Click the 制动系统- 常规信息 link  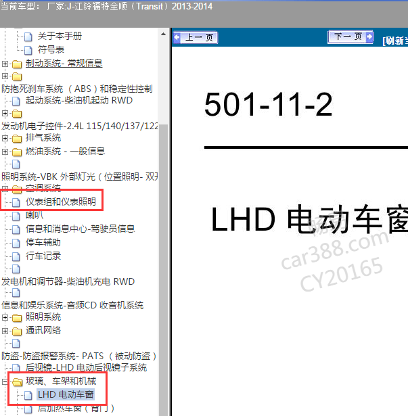tap(64, 63)
